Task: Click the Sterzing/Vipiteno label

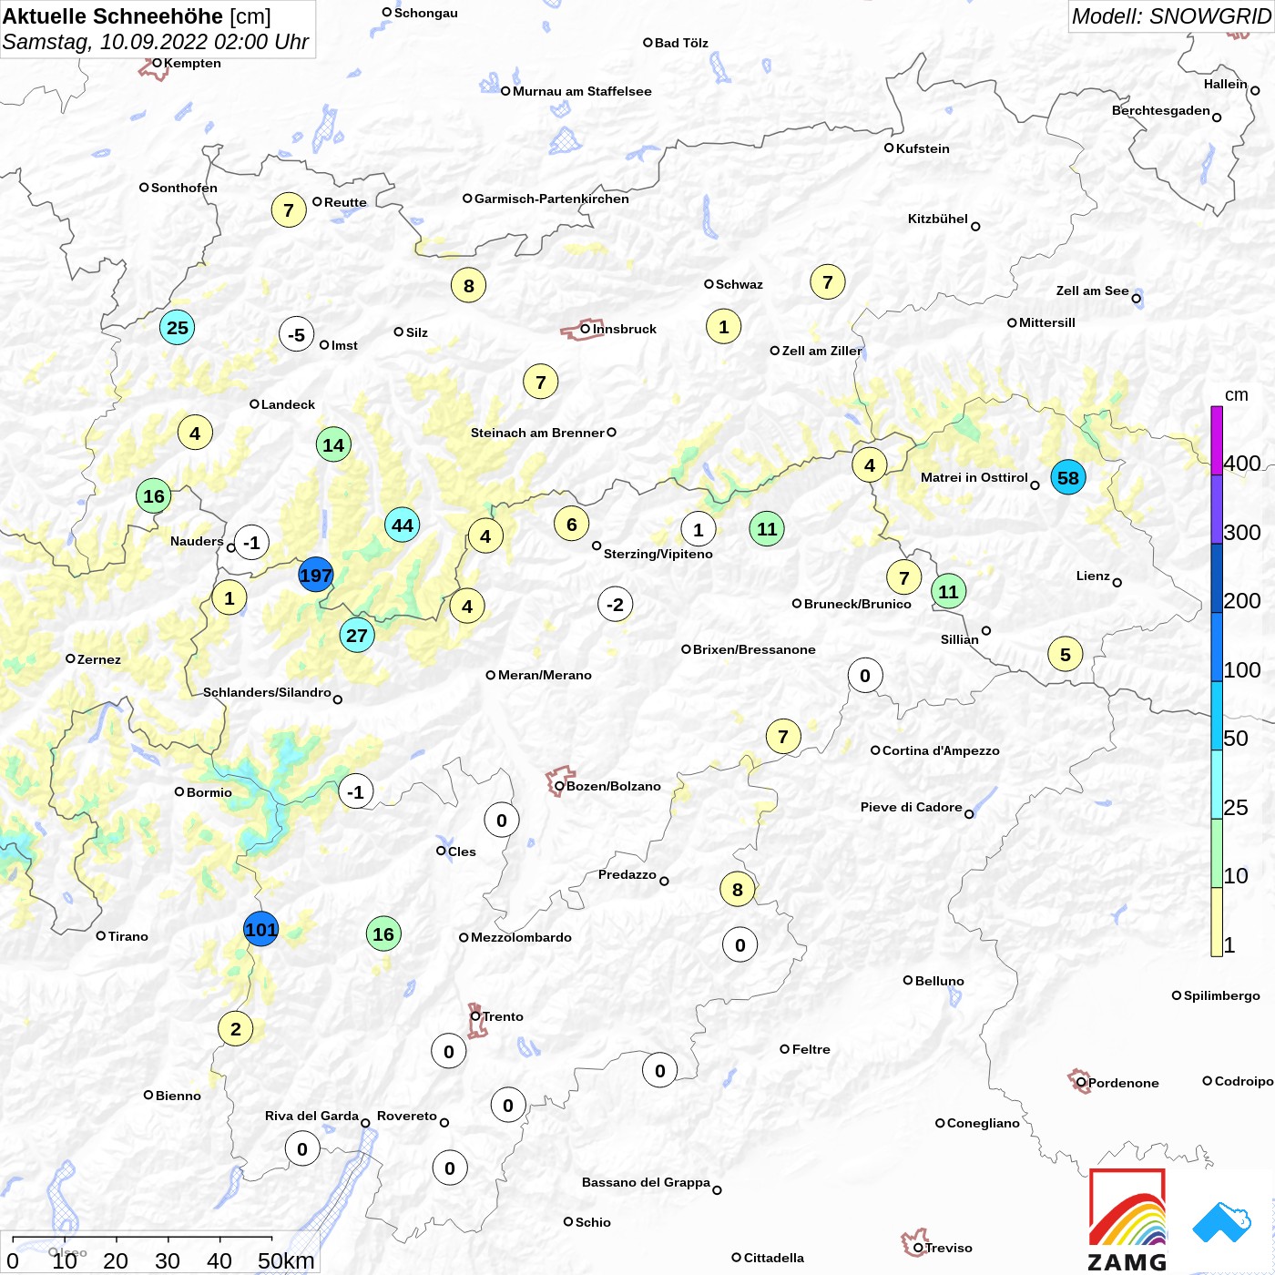Action: [x=658, y=554]
